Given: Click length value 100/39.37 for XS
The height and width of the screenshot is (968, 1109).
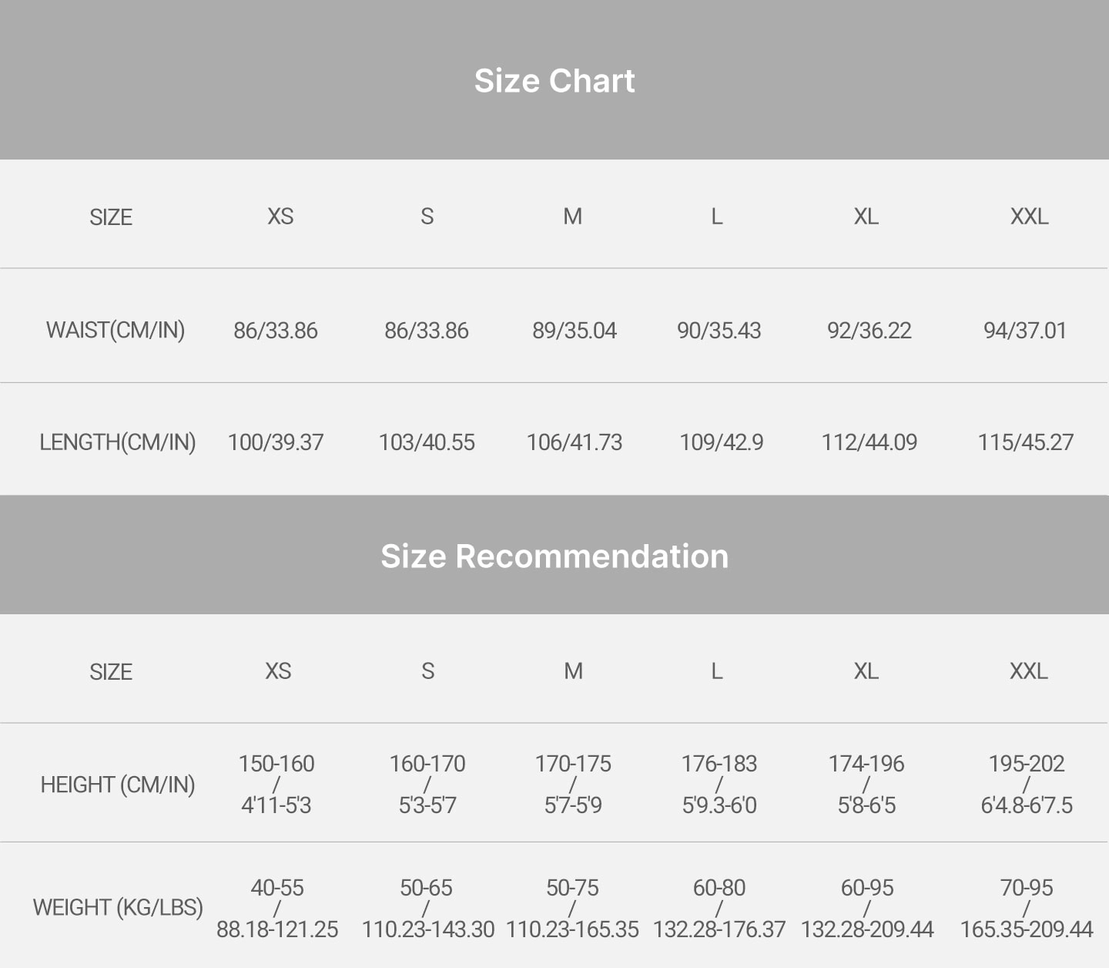Looking at the screenshot, I should click(x=276, y=442).
